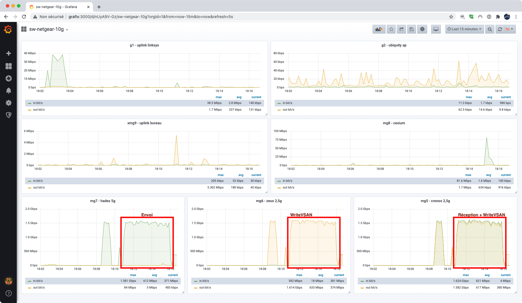522x303 pixels.
Task: Toggle 'out bit/s' series in mg6 zeus legend
Action: 205,288
